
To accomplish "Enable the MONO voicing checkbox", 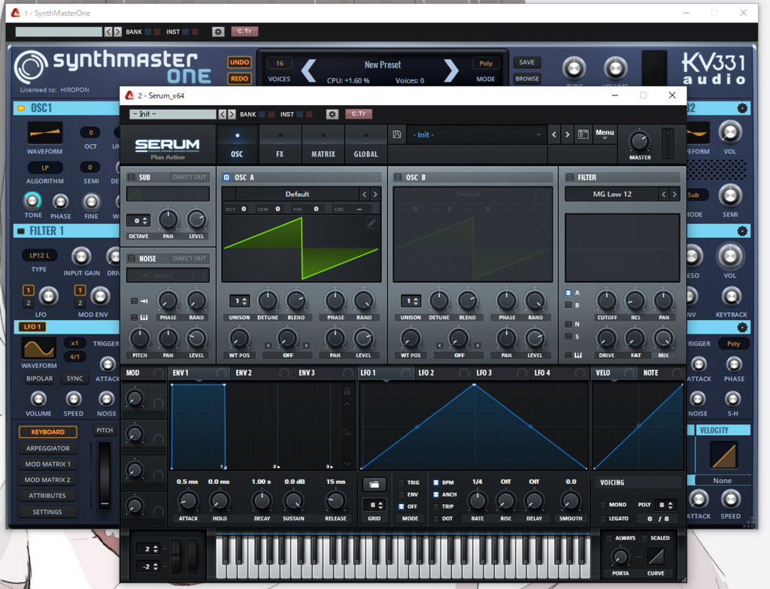I will [603, 505].
